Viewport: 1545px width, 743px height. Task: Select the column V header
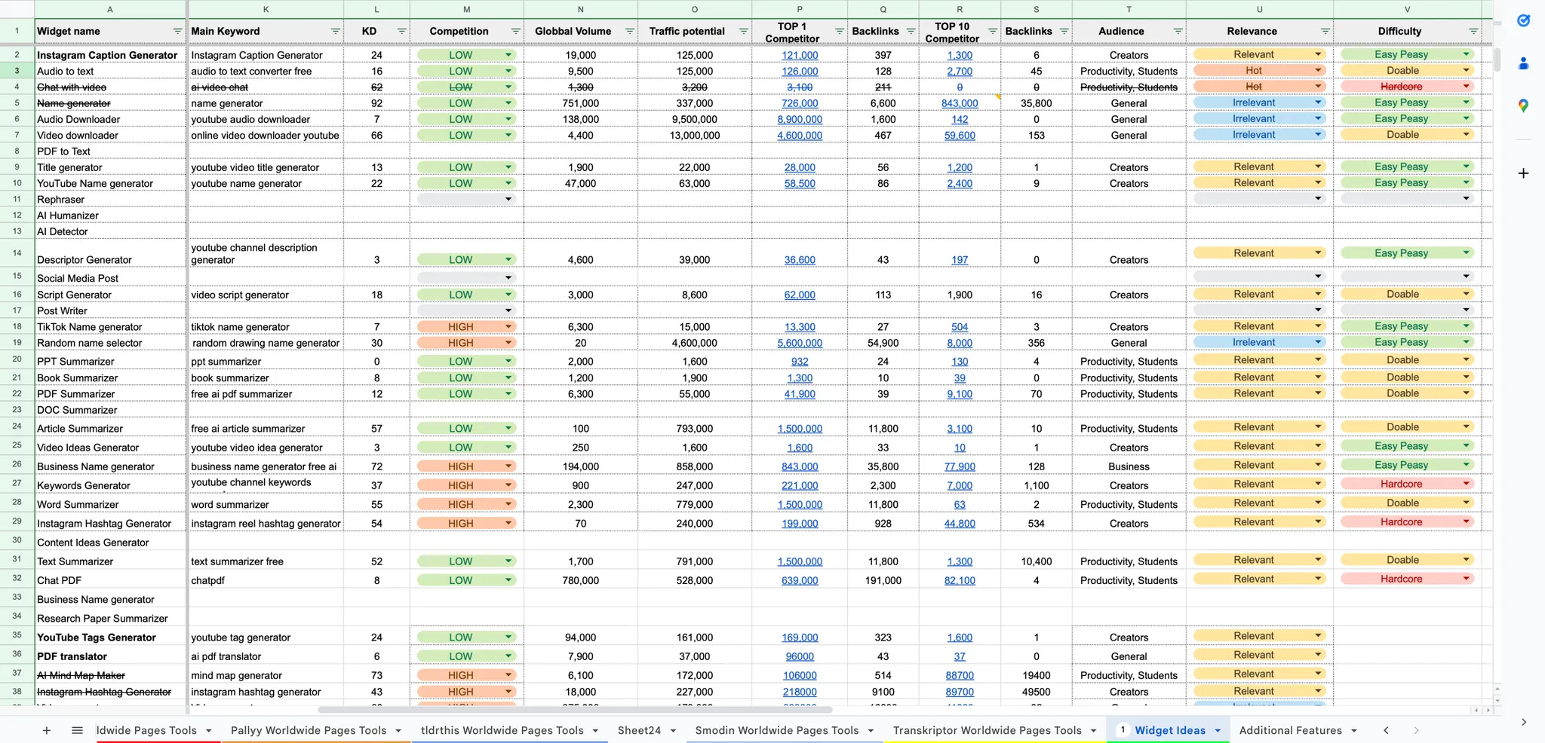1407,9
